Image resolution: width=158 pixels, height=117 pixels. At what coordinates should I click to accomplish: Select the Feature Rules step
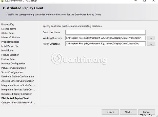click(8, 59)
